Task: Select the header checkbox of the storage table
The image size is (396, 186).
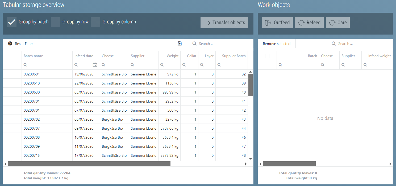Action: click(x=12, y=56)
